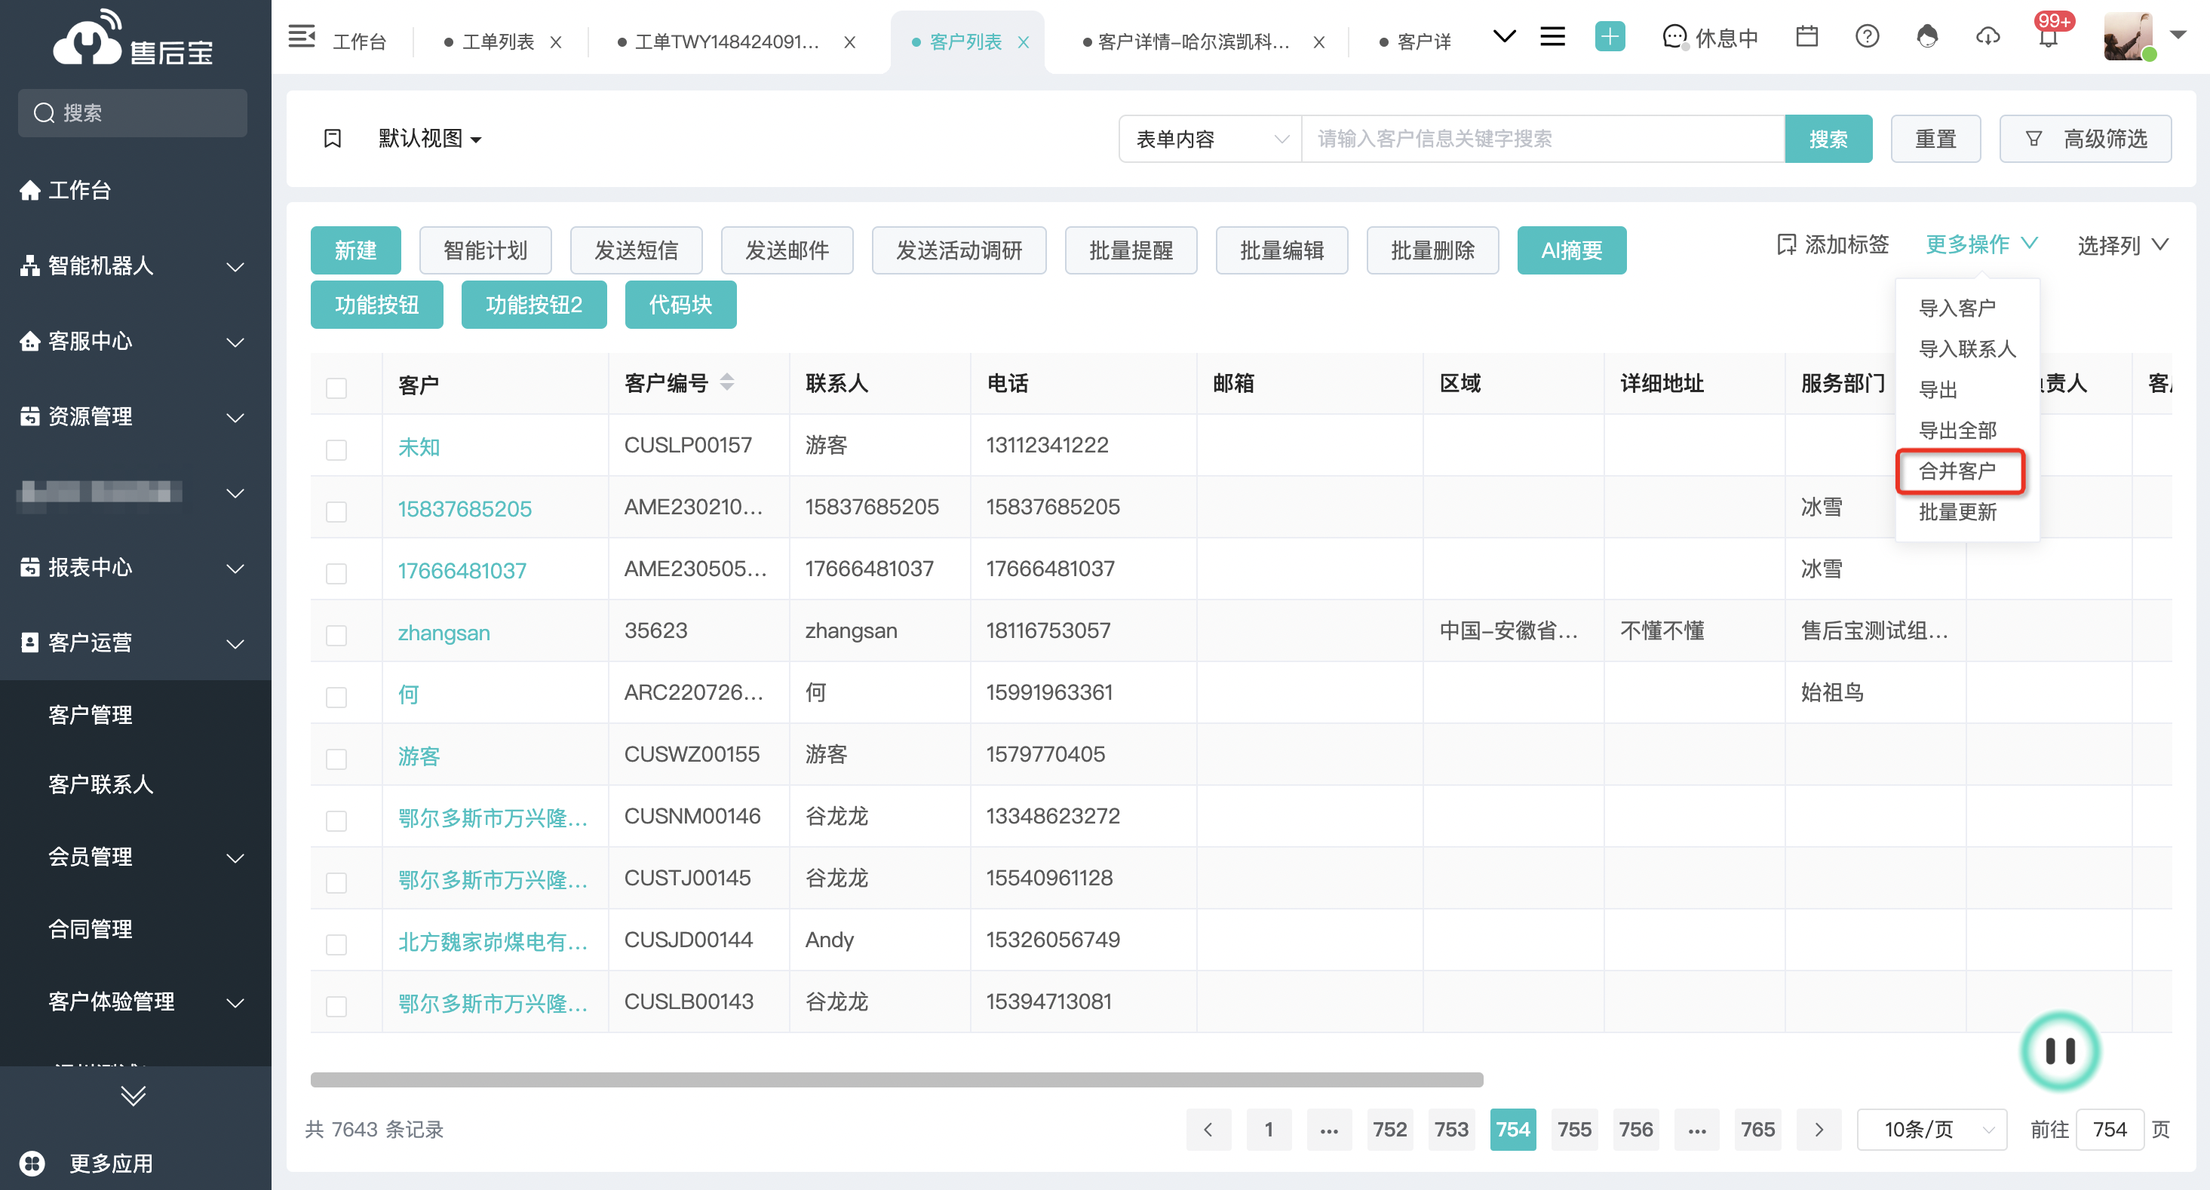The height and width of the screenshot is (1190, 2210).
Task: Select 导出全部 menu item
Action: pos(1957,431)
